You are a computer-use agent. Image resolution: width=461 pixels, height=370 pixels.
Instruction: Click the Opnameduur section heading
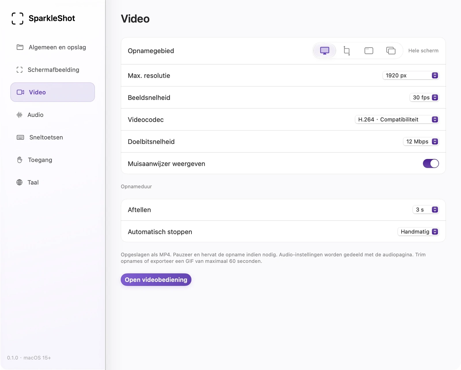coord(136,187)
